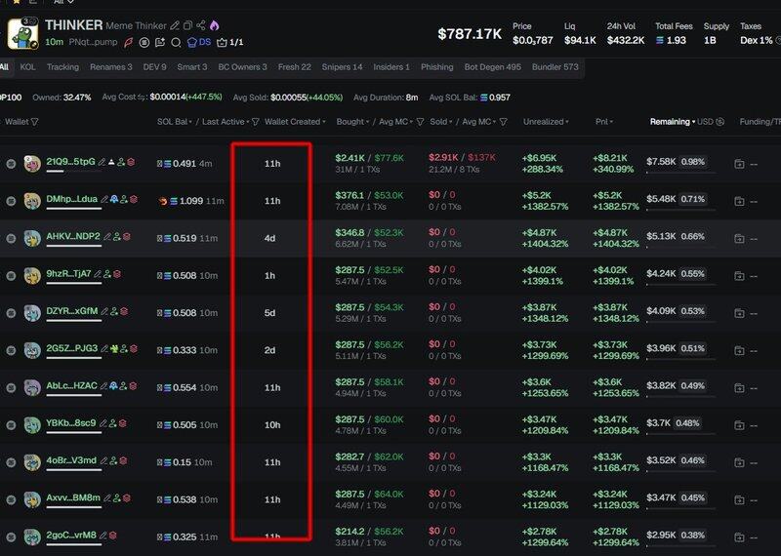
Task: Click the share icon next to Meme Thinker
Action: tap(201, 25)
